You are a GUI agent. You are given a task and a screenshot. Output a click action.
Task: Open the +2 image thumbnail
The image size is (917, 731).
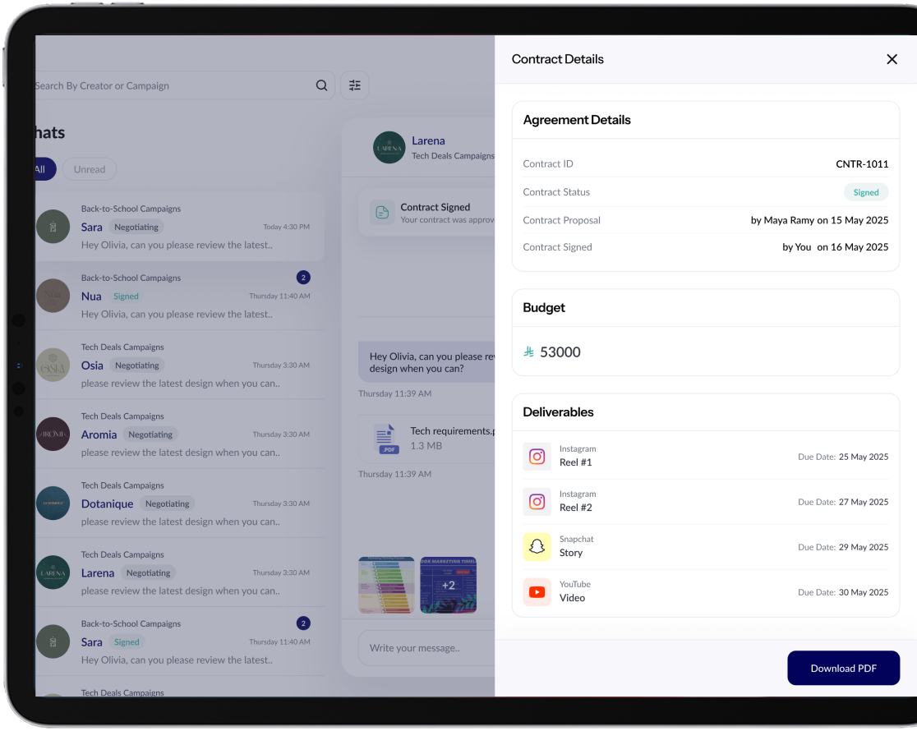click(x=448, y=586)
